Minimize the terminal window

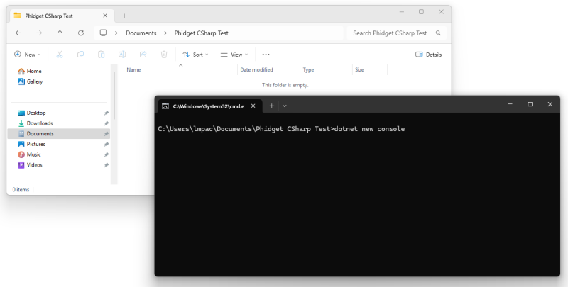click(x=510, y=104)
